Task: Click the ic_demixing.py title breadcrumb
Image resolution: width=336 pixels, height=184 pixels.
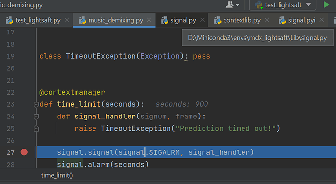Action: tap(21, 5)
